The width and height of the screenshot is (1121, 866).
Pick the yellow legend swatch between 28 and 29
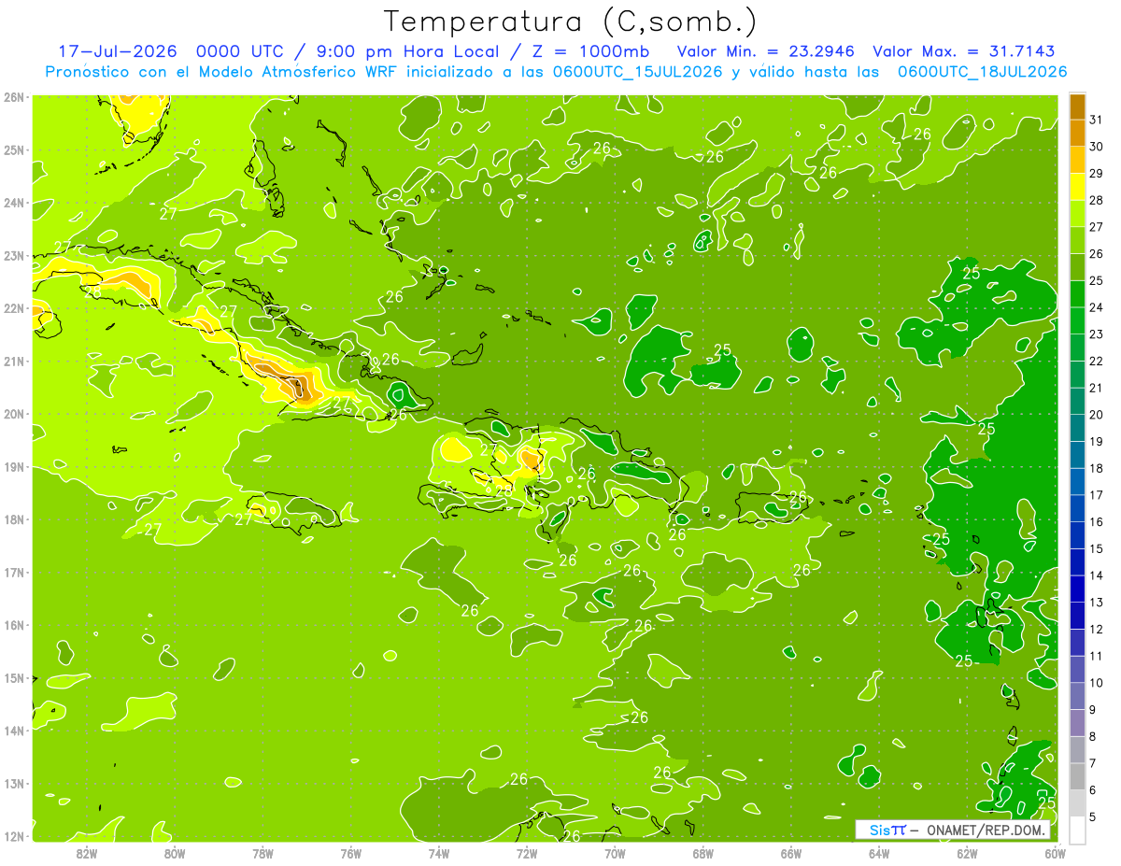point(1077,187)
